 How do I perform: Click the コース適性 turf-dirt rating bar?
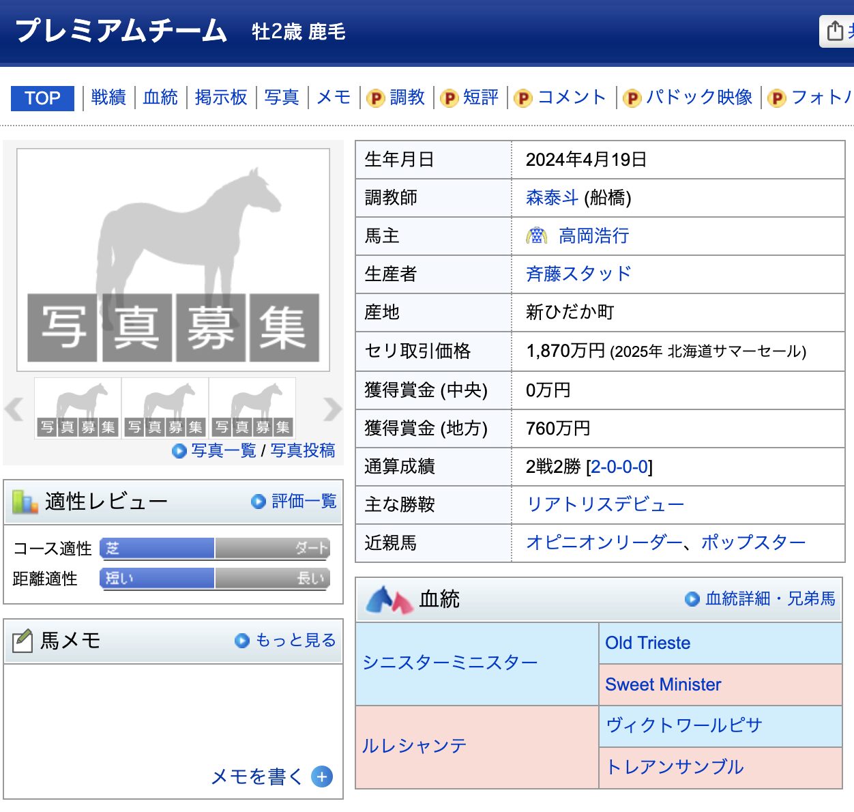point(215,549)
